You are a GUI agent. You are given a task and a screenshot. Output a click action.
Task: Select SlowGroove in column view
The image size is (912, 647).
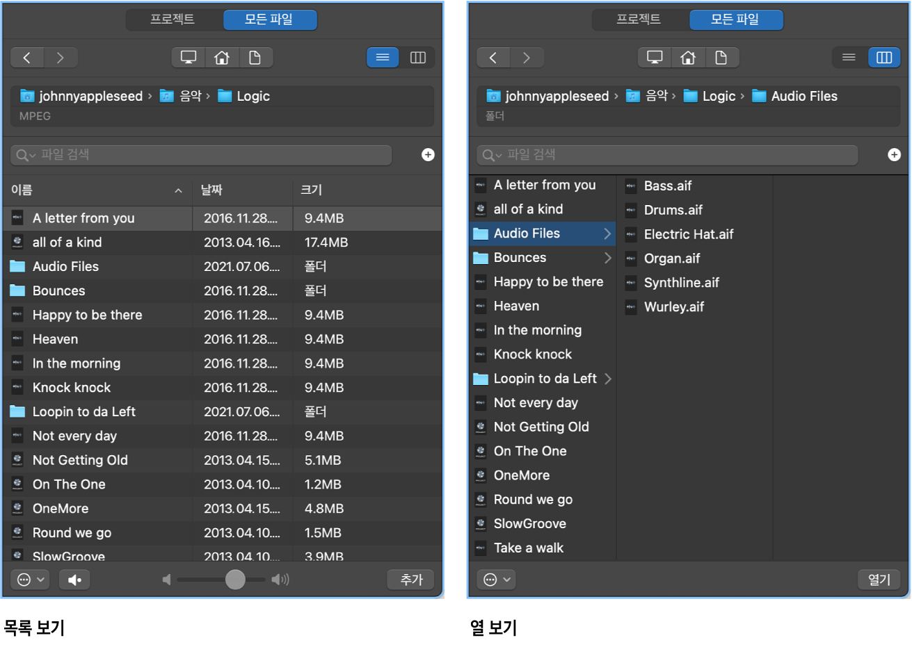[543, 523]
